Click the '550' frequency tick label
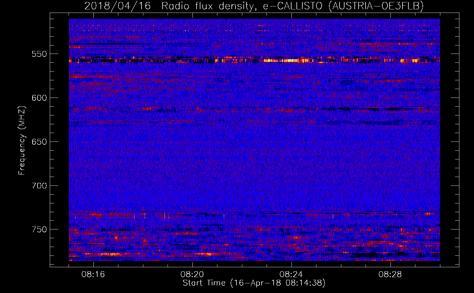 click(x=39, y=54)
